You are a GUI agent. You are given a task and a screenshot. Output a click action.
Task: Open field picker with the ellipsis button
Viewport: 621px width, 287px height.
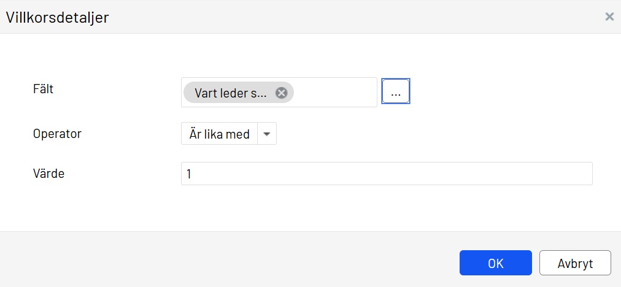396,92
